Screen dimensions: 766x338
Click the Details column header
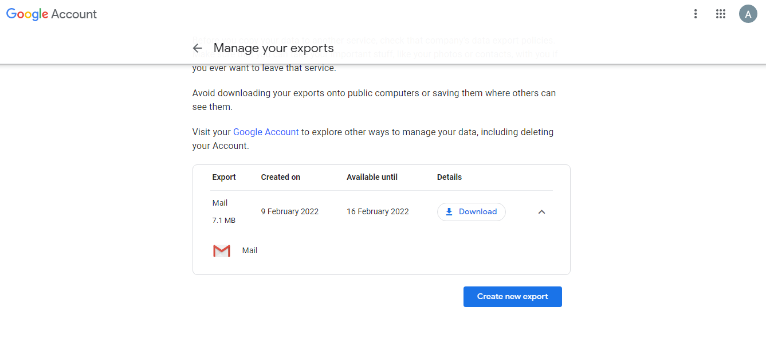tap(449, 177)
